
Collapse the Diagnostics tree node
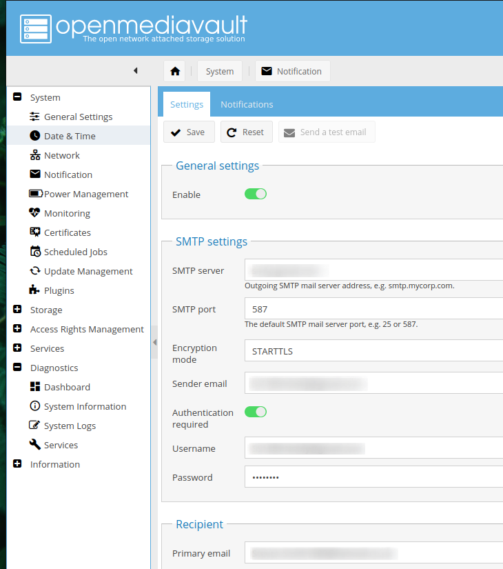point(17,367)
